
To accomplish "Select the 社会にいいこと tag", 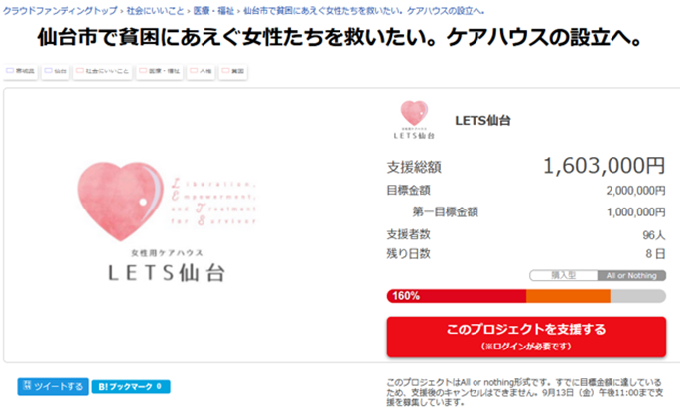I will click(x=103, y=71).
